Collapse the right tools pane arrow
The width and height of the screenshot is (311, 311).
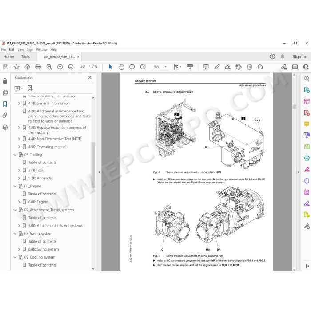pyautogui.click(x=299, y=172)
